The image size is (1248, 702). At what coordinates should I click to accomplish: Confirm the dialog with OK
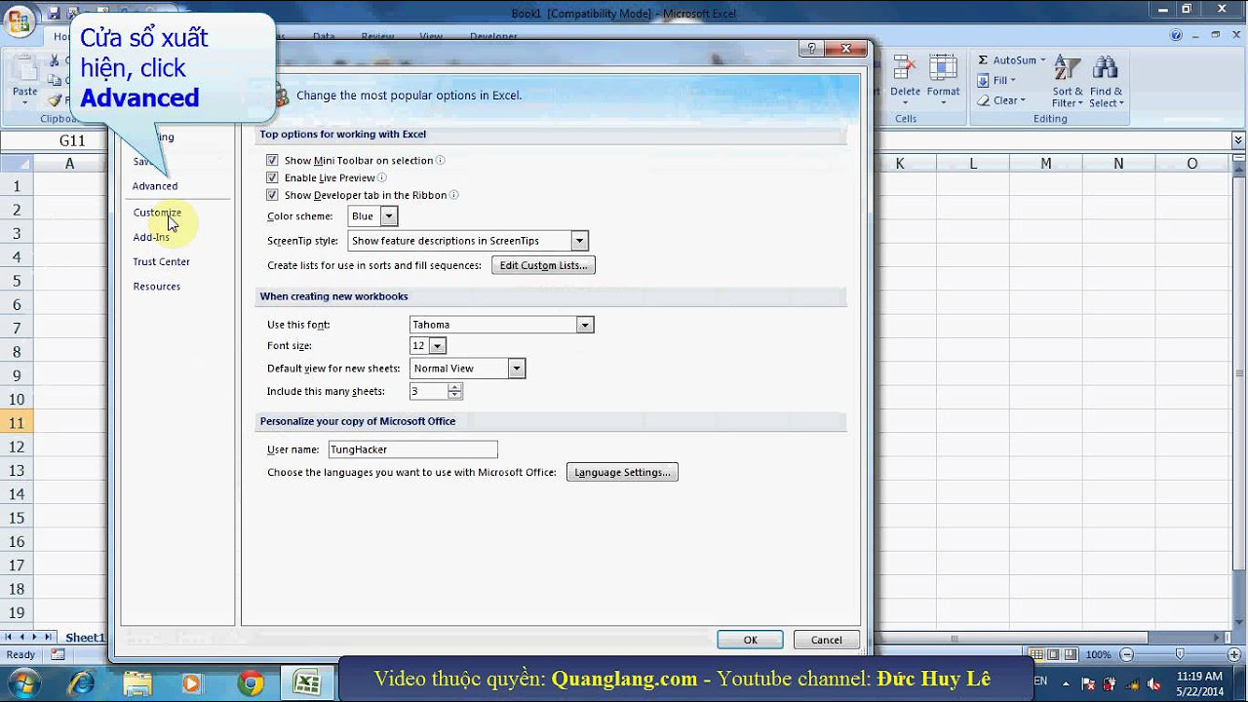[750, 640]
